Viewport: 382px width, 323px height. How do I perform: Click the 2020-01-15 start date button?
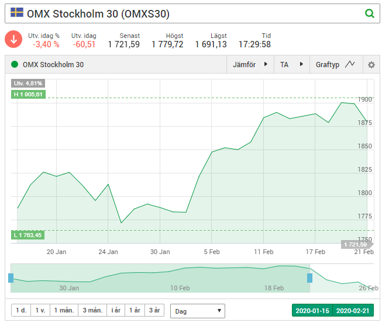pos(312,310)
